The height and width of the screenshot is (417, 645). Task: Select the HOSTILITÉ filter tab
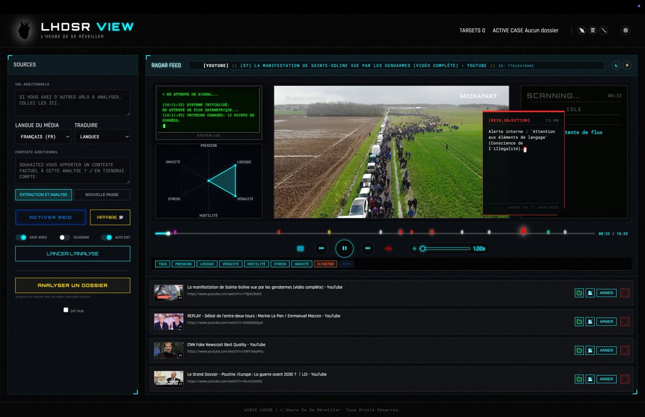click(256, 264)
